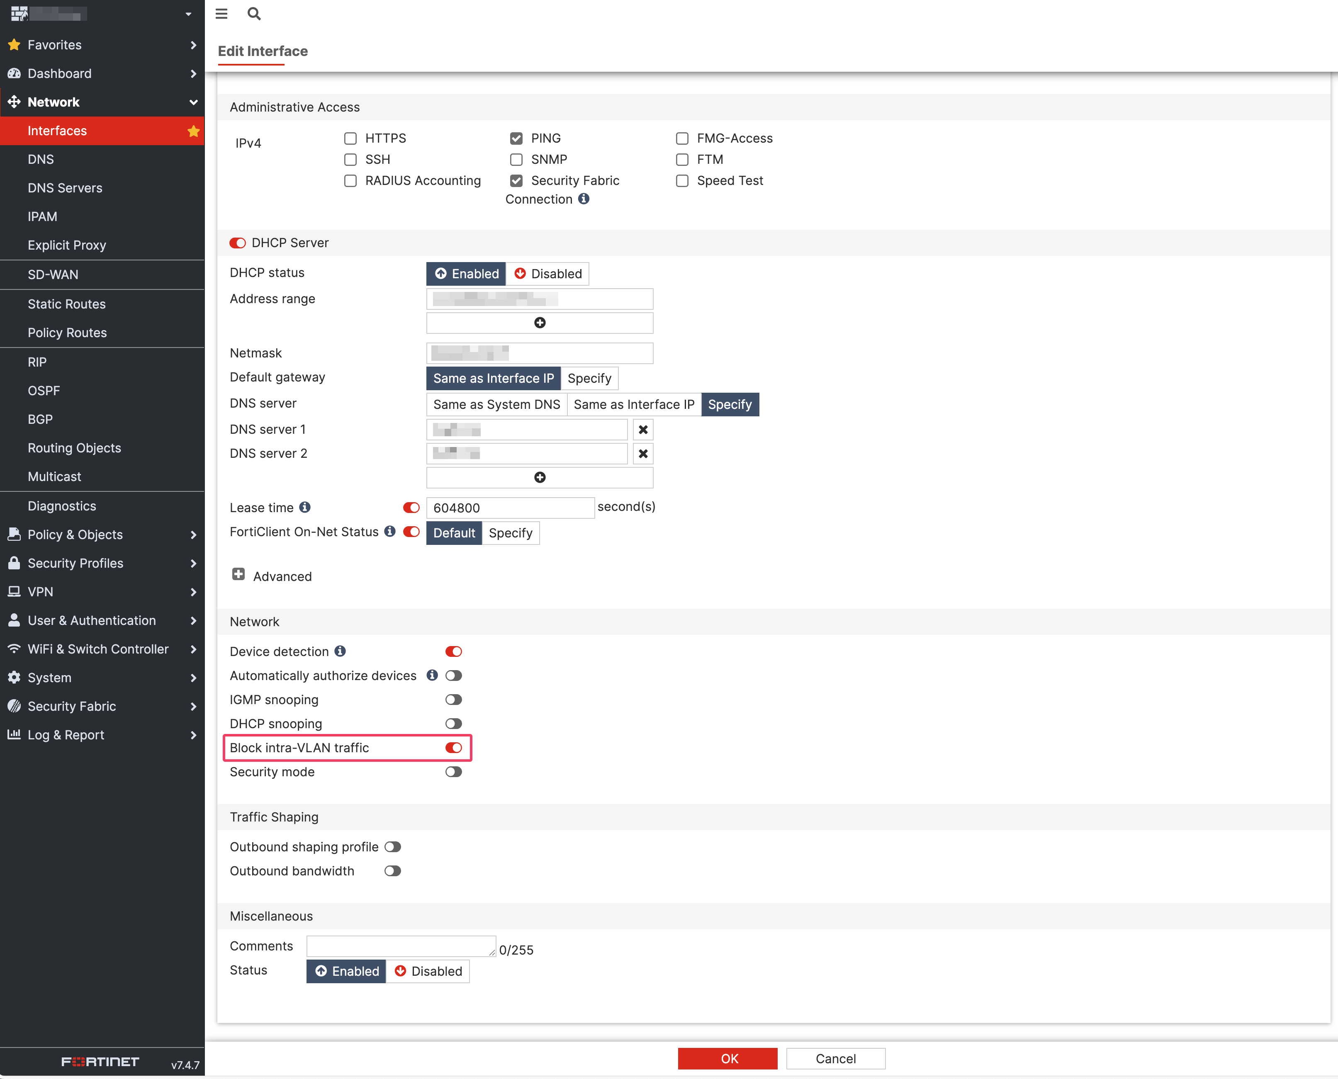Open the top-left device dropdown arrow
The height and width of the screenshot is (1079, 1338).
[188, 14]
